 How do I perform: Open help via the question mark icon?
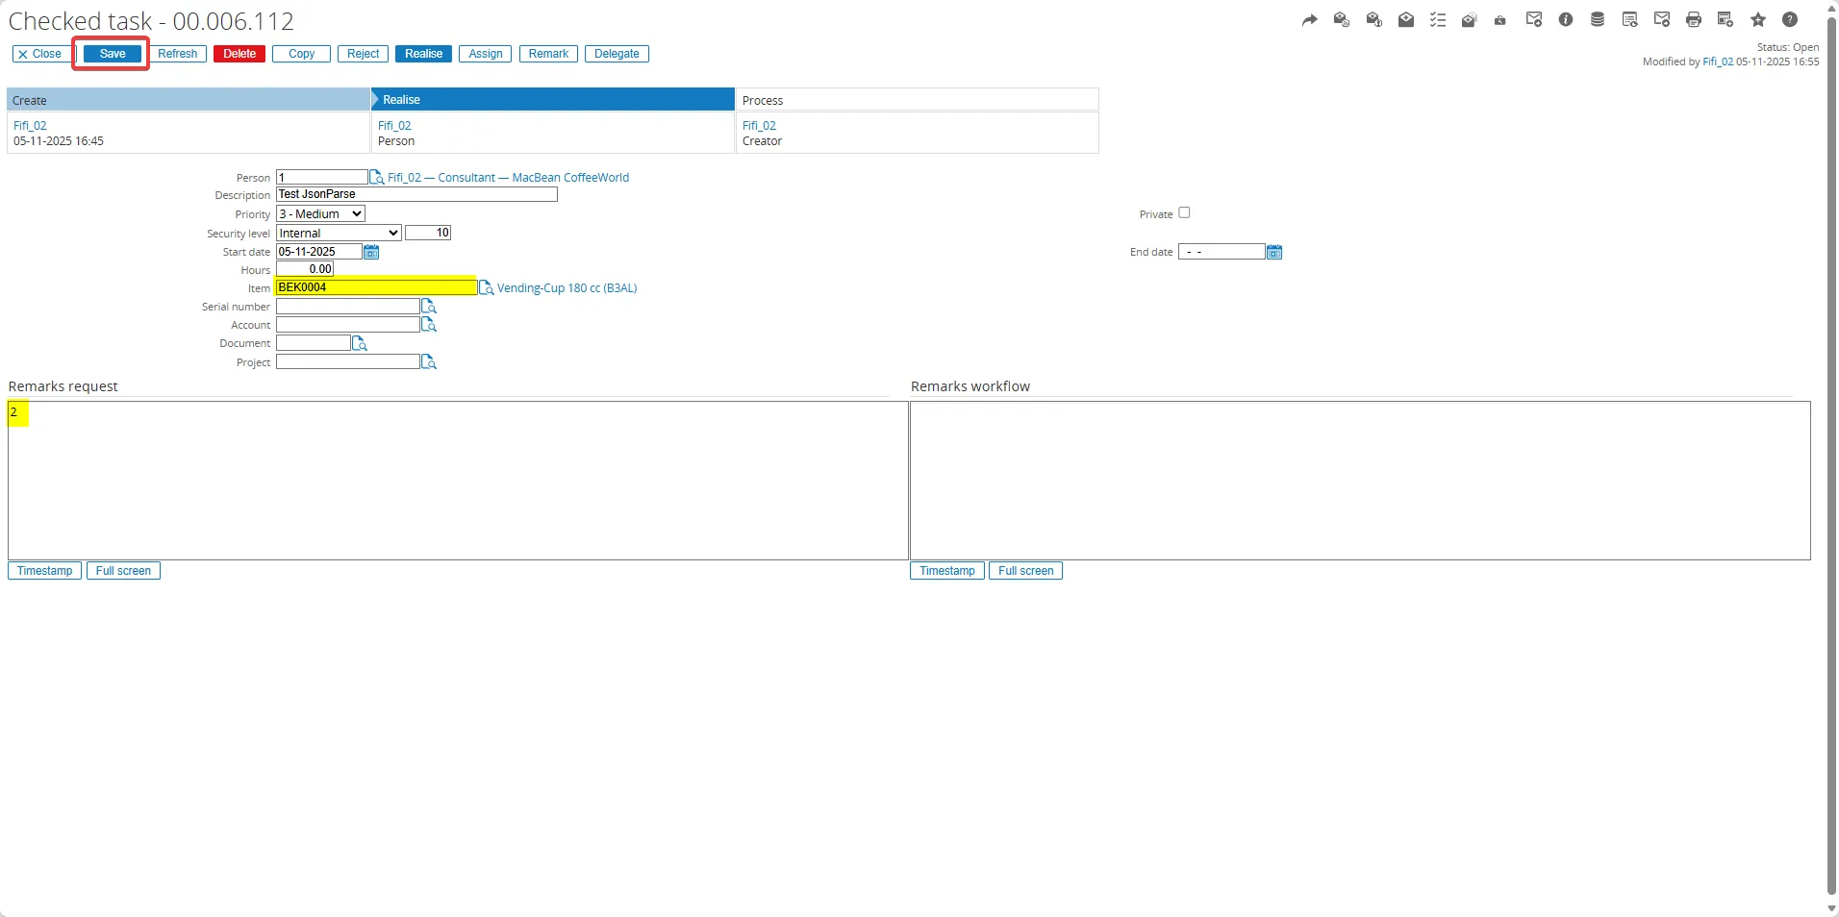click(x=1790, y=20)
